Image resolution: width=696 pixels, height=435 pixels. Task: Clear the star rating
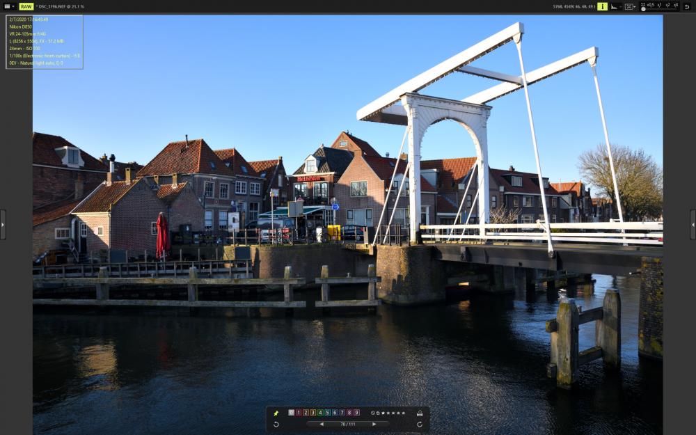tap(372, 413)
